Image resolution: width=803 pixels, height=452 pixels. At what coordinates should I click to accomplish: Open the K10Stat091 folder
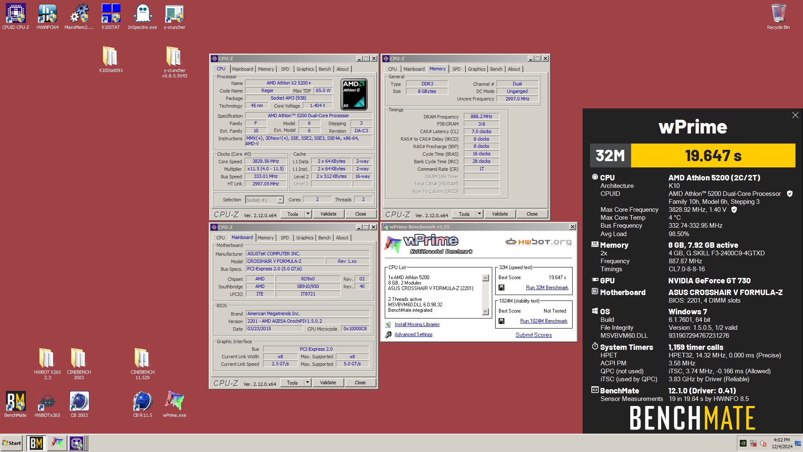[x=111, y=59]
